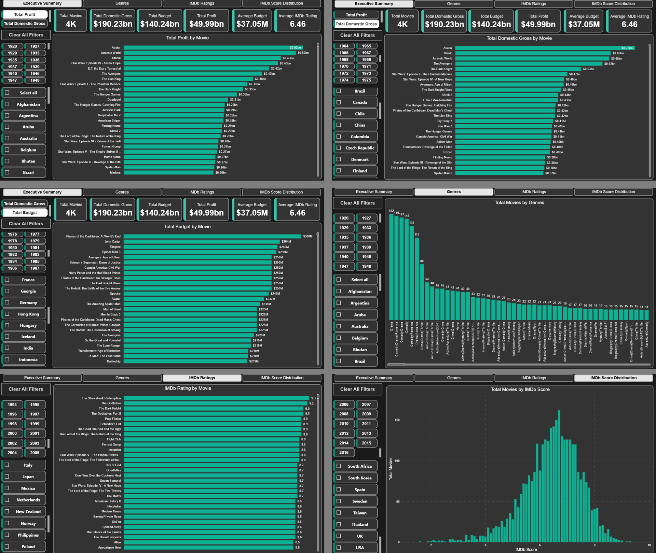Select the 1975 year filter button
This screenshot has width=656, height=553.
pyautogui.click(x=366, y=80)
